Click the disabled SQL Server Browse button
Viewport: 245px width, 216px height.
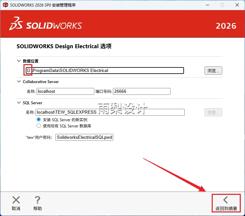pyautogui.click(x=213, y=112)
